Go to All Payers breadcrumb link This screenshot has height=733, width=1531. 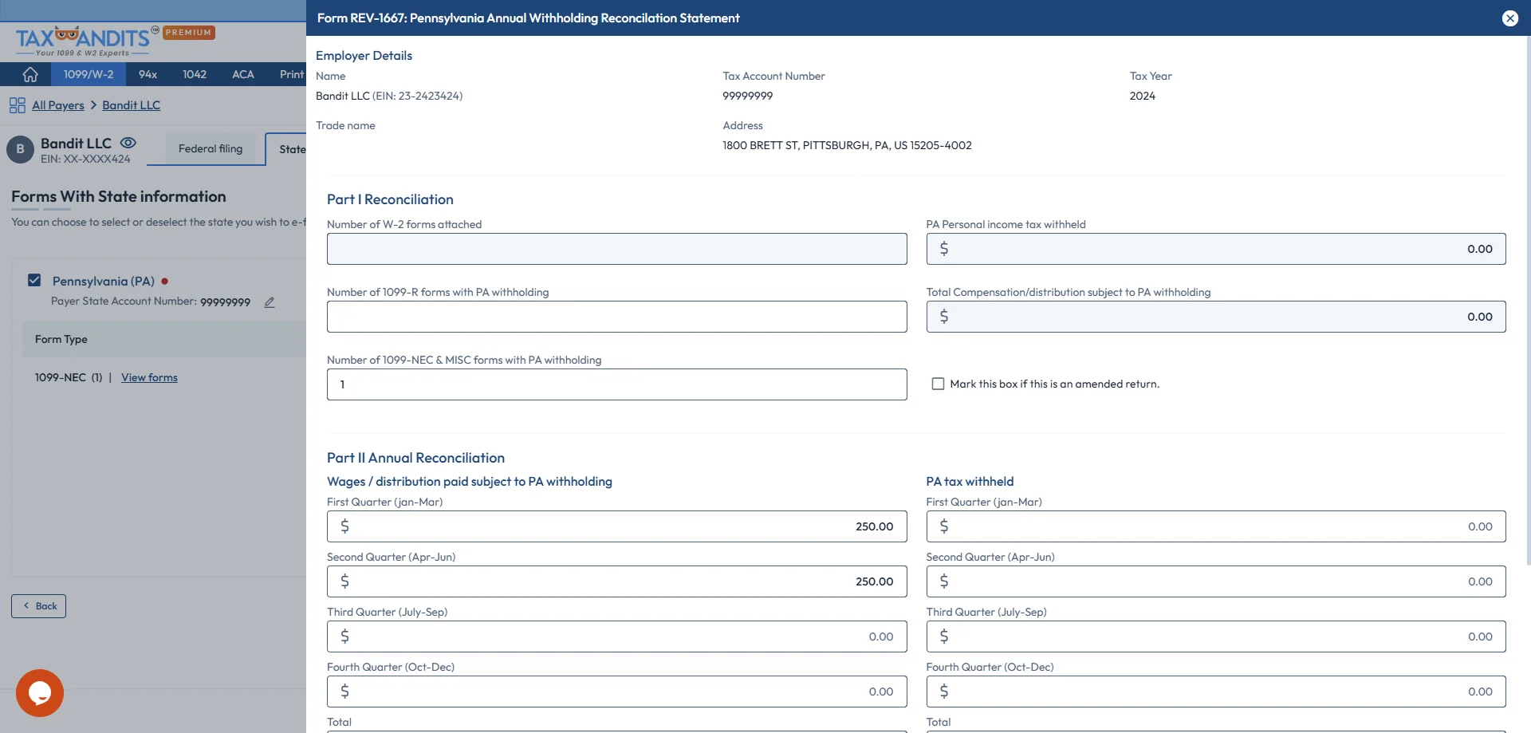point(58,105)
